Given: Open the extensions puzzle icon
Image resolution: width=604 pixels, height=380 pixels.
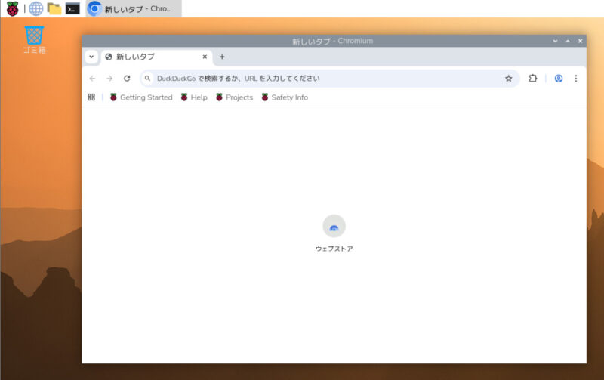Looking at the screenshot, I should pos(533,79).
